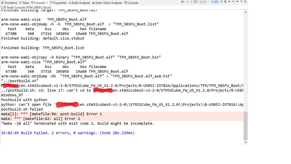
Task: Click the 'arm-none-eabi-size TFM_SBSFU_Boot.elf' line
Action: click(x=44, y=19)
